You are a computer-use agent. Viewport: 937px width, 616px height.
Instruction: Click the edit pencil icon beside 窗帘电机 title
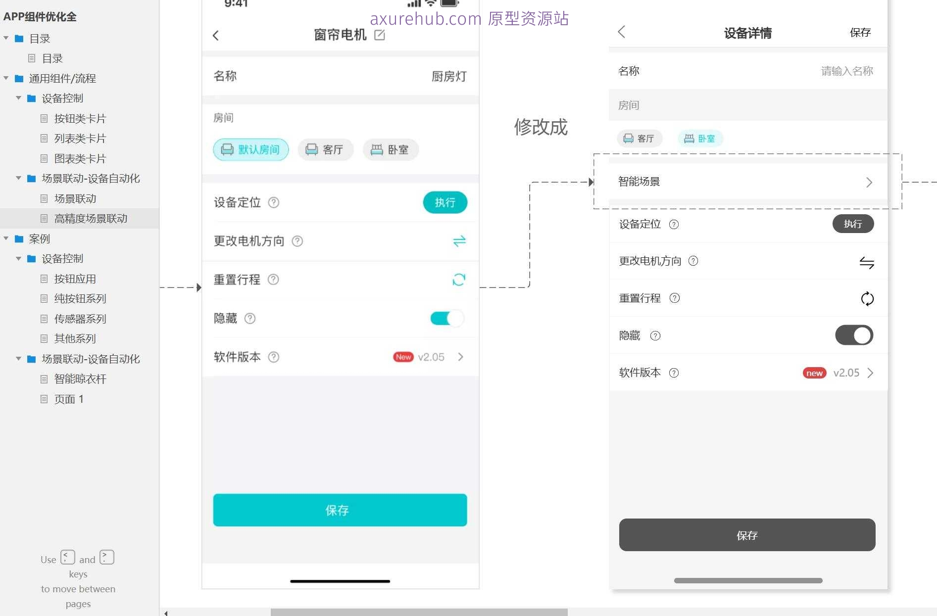point(379,35)
